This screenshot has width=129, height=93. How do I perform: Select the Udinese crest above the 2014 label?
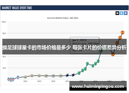tap(25, 77)
